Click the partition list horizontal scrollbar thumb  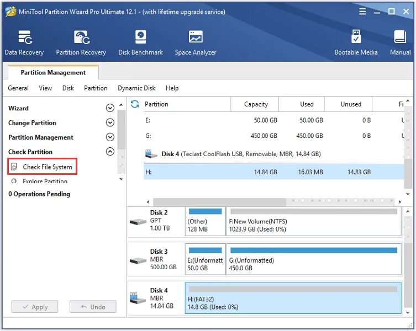click(x=220, y=202)
